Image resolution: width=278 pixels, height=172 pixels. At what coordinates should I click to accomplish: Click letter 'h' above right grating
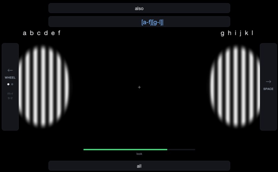[229, 33]
